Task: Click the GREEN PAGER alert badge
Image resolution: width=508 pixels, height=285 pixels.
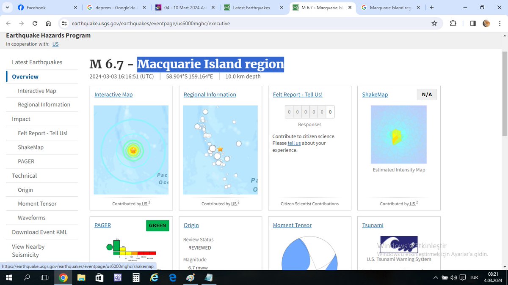Action: [157, 225]
